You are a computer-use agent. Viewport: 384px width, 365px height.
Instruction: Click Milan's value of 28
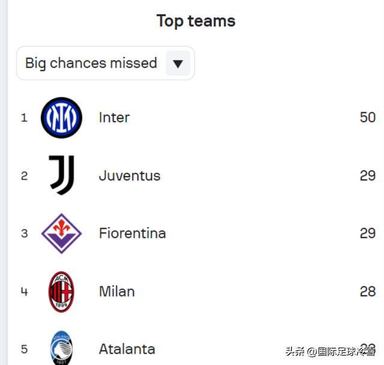[x=367, y=291]
